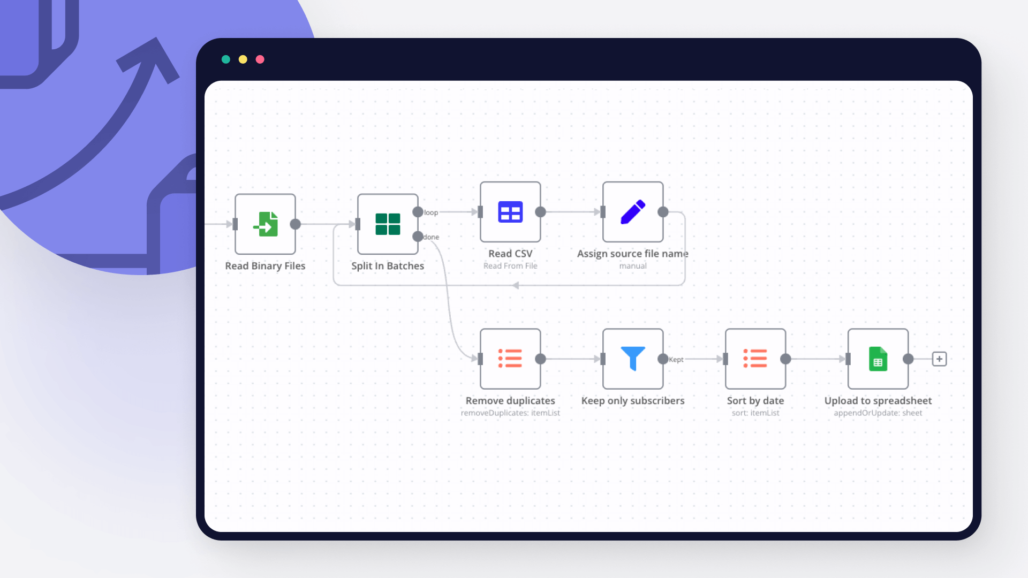Toggle the done output port on Split In Batches
This screenshot has height=578, width=1028.
(418, 237)
